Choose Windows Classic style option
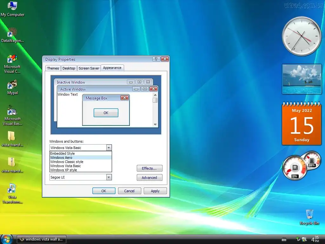The height and width of the screenshot is (244, 325). (81, 162)
